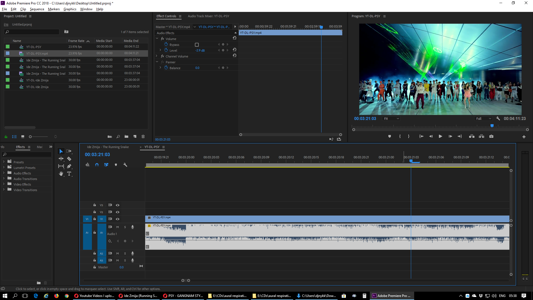The width and height of the screenshot is (533, 300).
Task: Switch to Audio Track Mixer tab
Action: [208, 16]
